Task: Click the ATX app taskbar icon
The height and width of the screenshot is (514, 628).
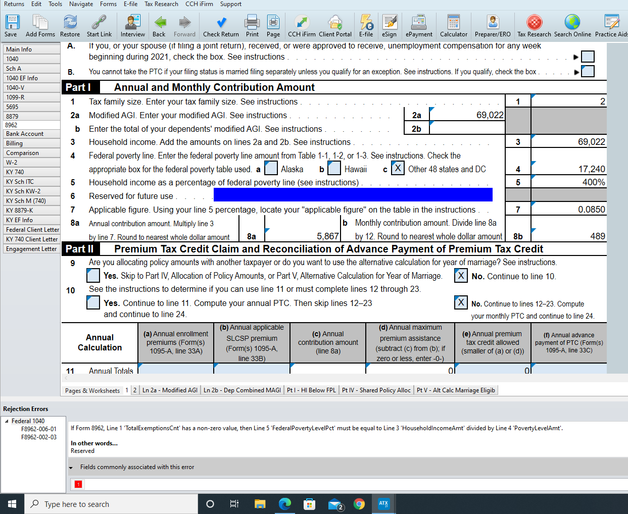Action: point(383,504)
